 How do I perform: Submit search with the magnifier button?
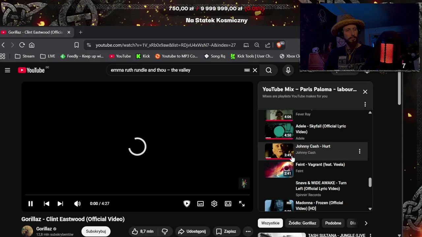tap(269, 70)
